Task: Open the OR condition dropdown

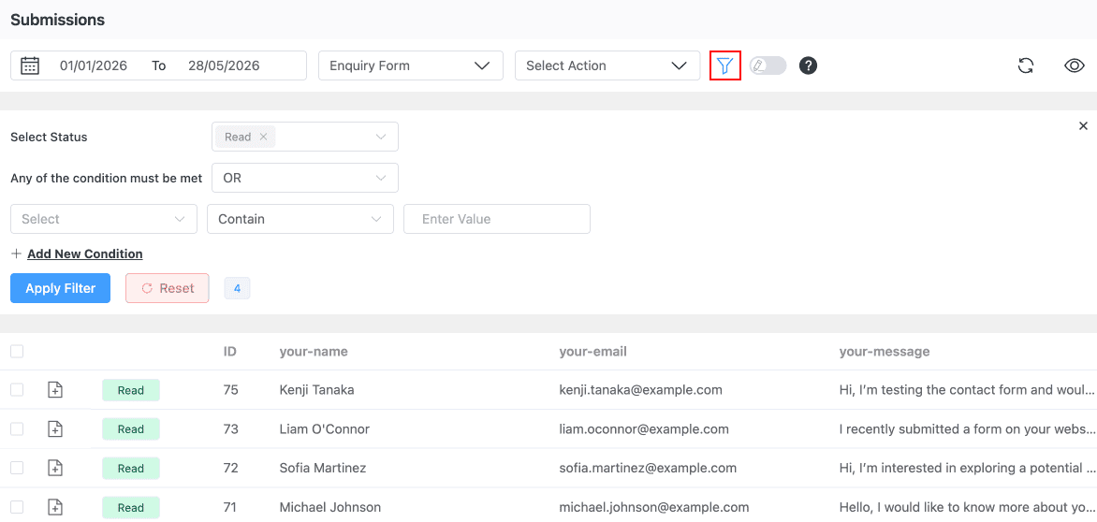Action: (x=305, y=178)
